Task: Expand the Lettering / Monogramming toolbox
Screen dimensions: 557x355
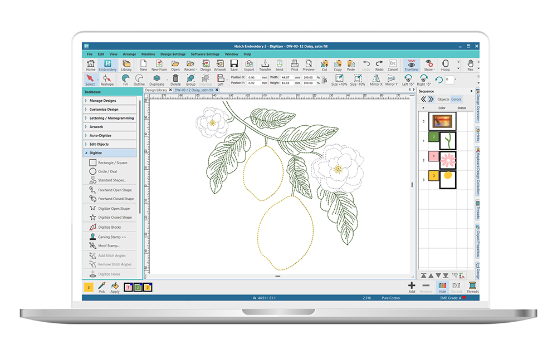Action: click(110, 118)
